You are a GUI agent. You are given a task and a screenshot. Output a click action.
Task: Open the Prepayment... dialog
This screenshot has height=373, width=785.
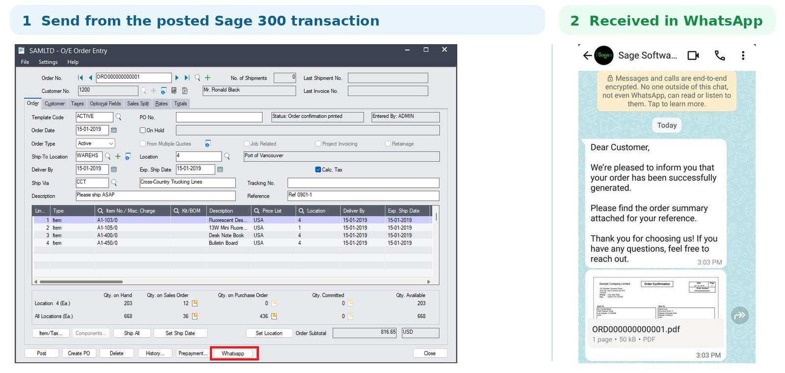(x=193, y=353)
